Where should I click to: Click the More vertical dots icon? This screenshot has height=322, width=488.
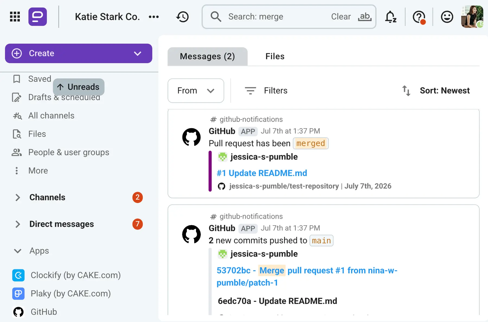pos(17,171)
